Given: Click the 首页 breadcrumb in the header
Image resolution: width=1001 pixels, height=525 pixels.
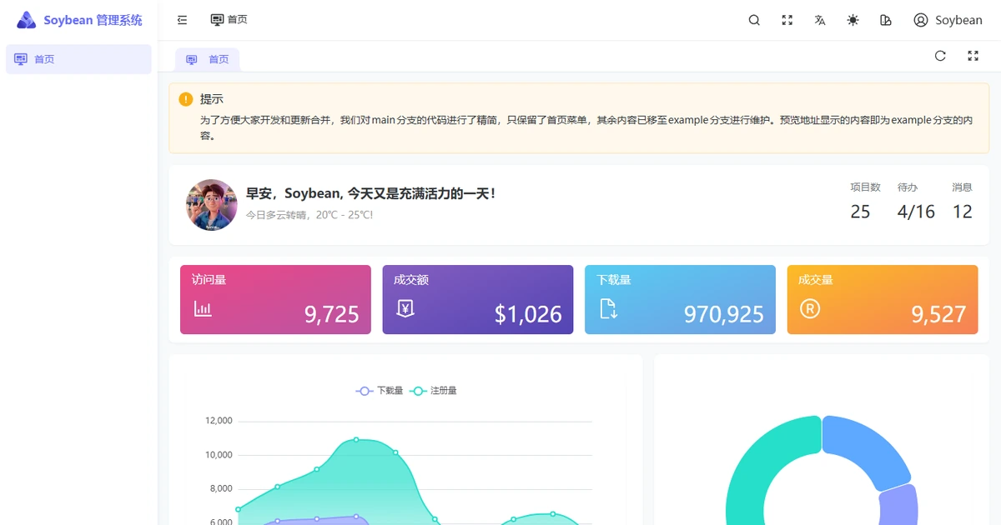Looking at the screenshot, I should tap(229, 19).
